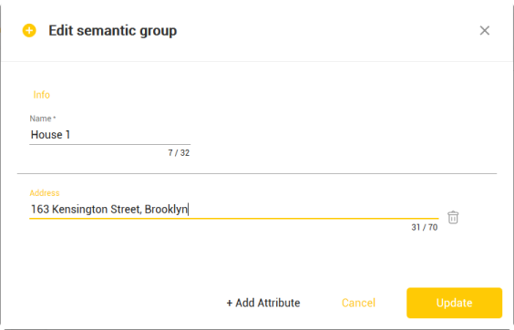The width and height of the screenshot is (514, 330).
Task: Click the yellow Address label
Action: coord(45,193)
